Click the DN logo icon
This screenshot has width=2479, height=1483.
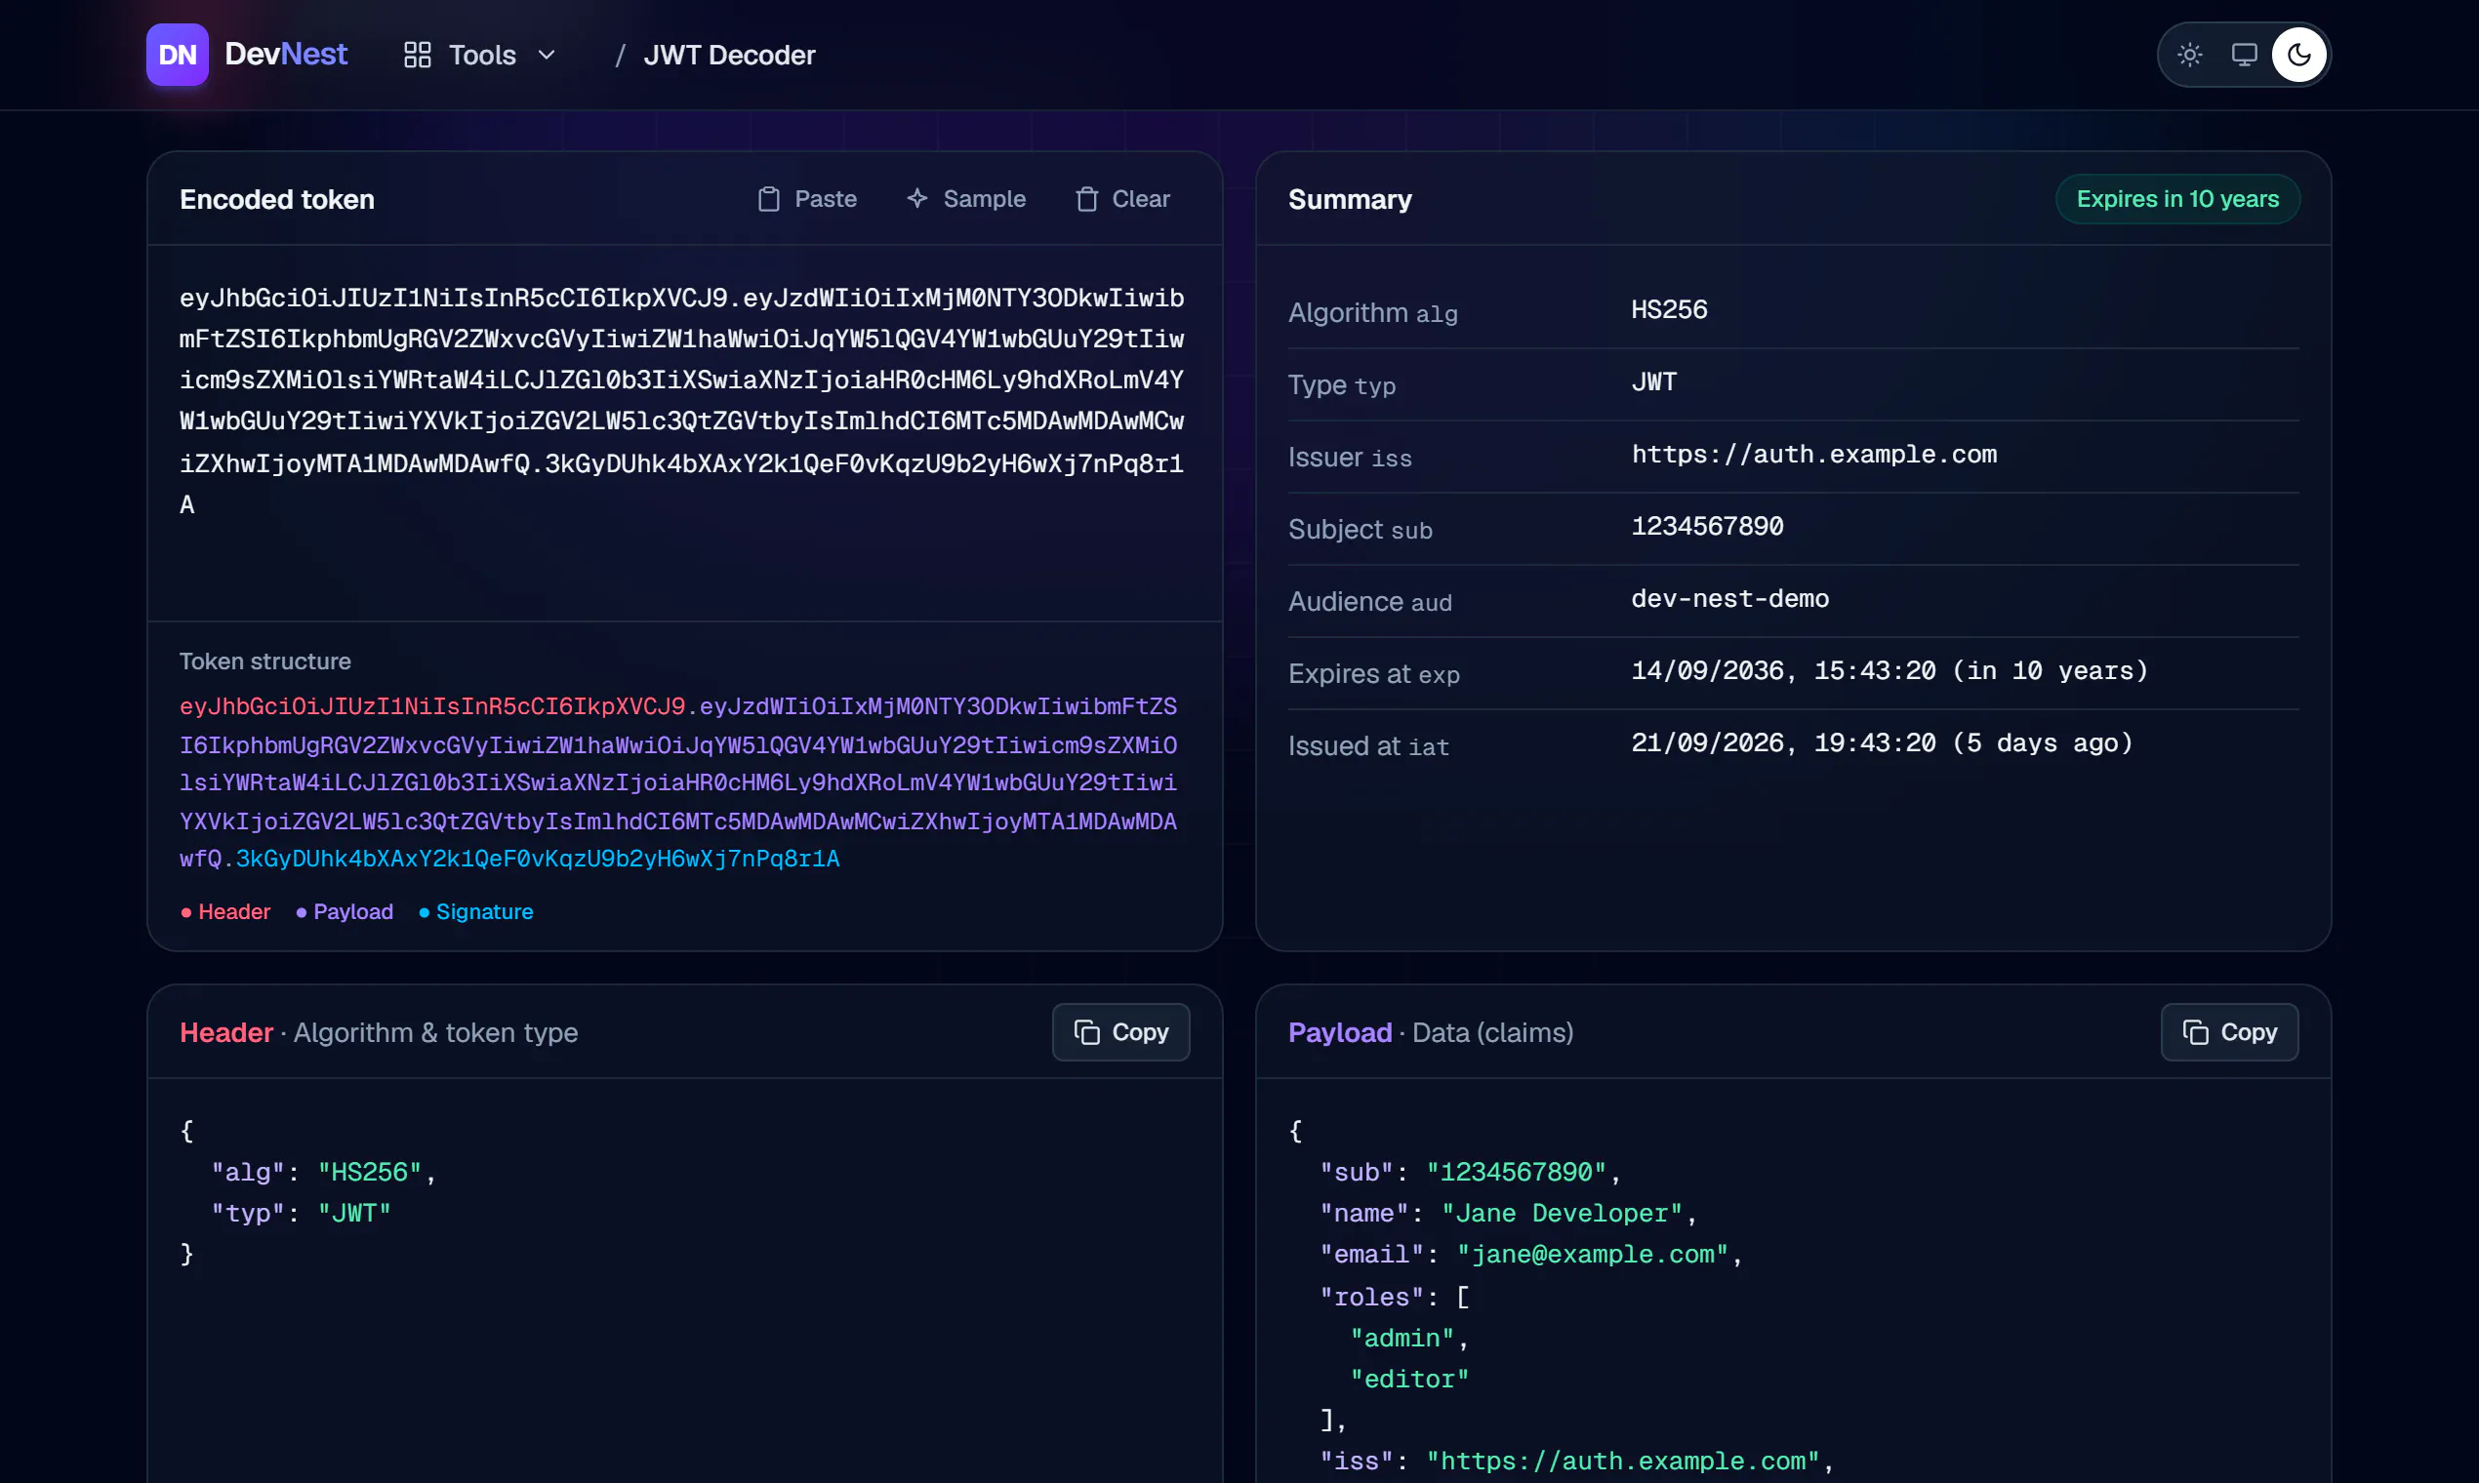pos(177,55)
